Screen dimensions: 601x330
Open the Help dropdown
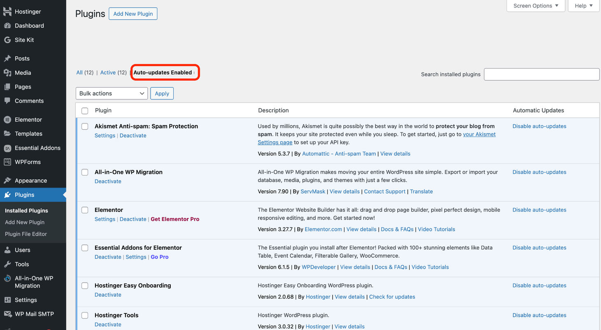(x=583, y=6)
